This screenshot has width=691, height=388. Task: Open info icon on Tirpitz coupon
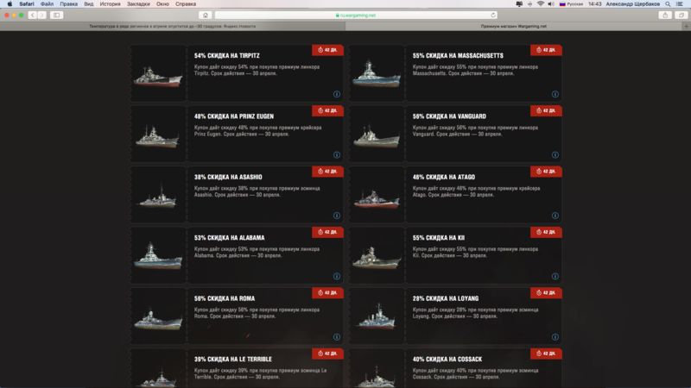click(337, 94)
